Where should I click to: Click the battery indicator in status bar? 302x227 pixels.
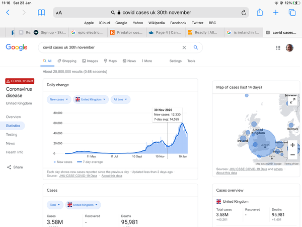click(296, 3)
